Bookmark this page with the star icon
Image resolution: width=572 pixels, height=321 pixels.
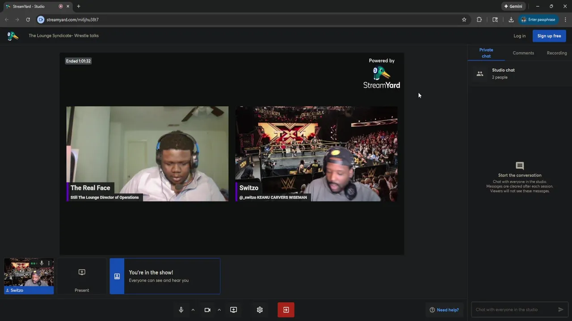[x=464, y=20]
